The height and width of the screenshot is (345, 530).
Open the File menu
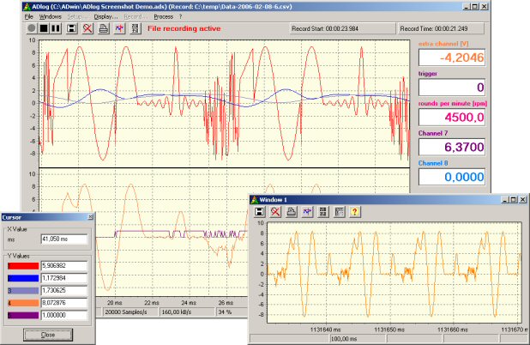coord(29,16)
